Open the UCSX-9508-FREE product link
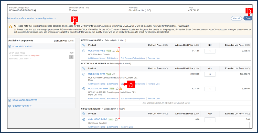This screenshot has height=133, width=258. point(96,51)
